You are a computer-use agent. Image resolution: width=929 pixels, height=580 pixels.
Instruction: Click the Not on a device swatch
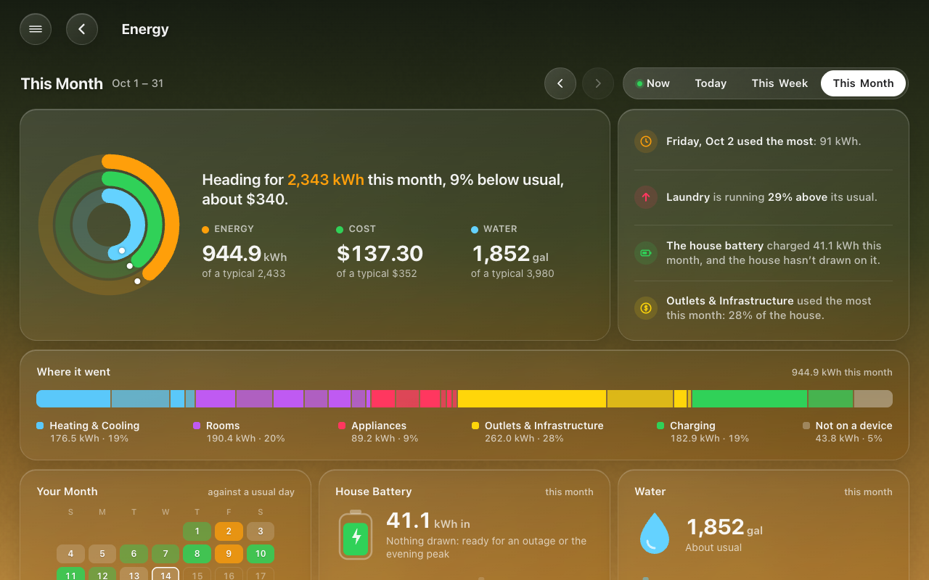coord(806,426)
